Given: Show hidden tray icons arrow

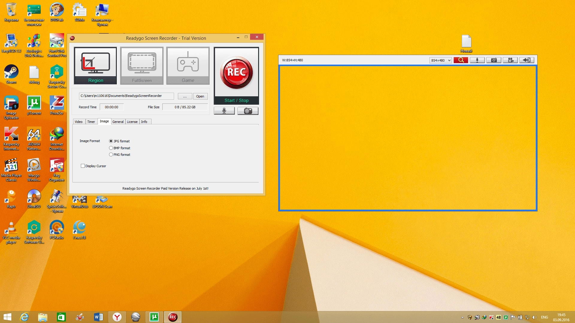Looking at the screenshot, I should [x=462, y=317].
